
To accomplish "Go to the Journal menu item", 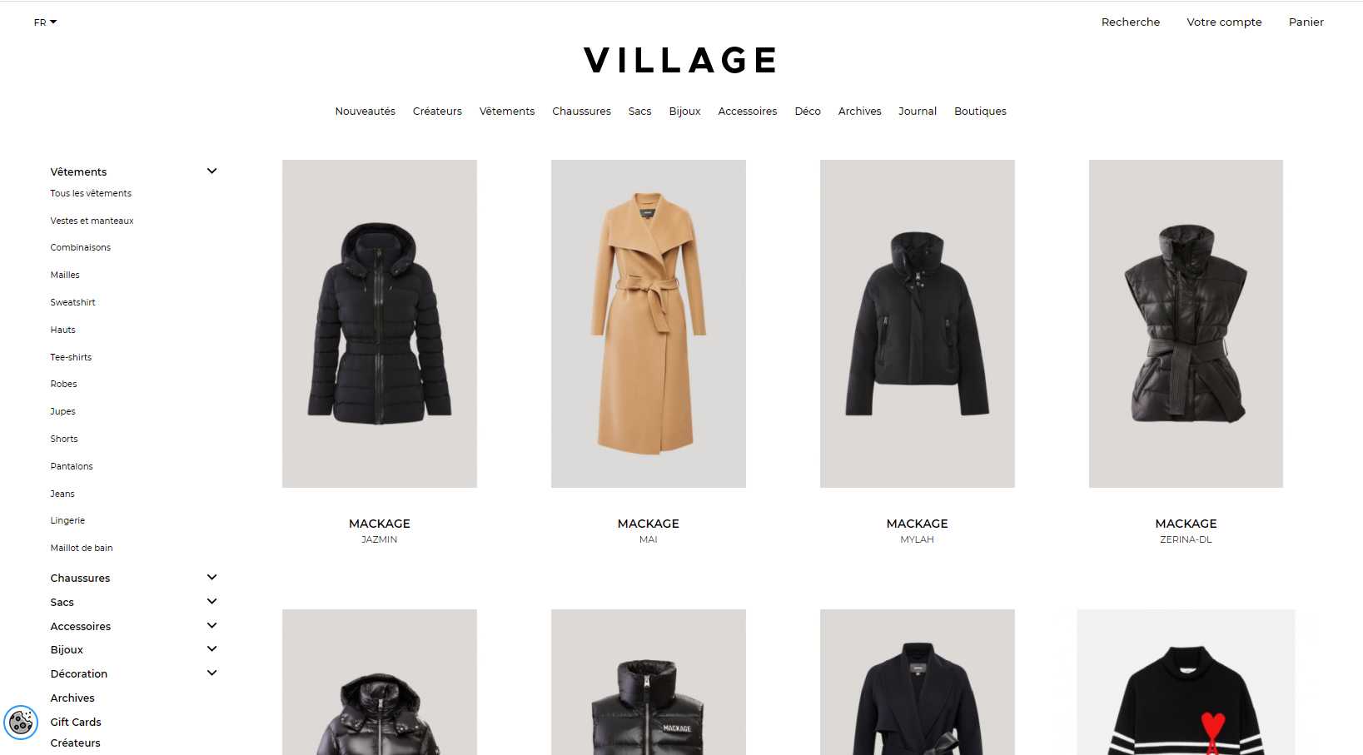I will click(918, 111).
